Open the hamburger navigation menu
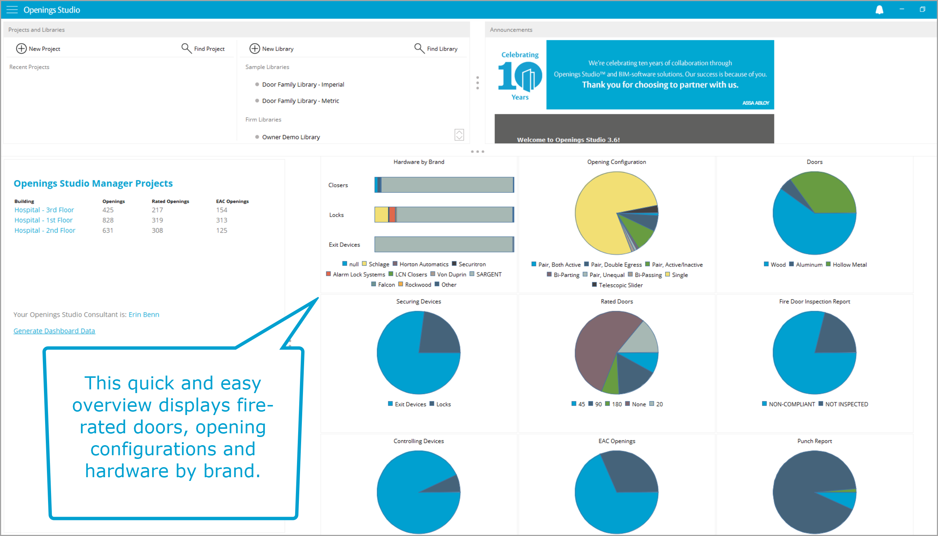The height and width of the screenshot is (536, 938). 12,10
